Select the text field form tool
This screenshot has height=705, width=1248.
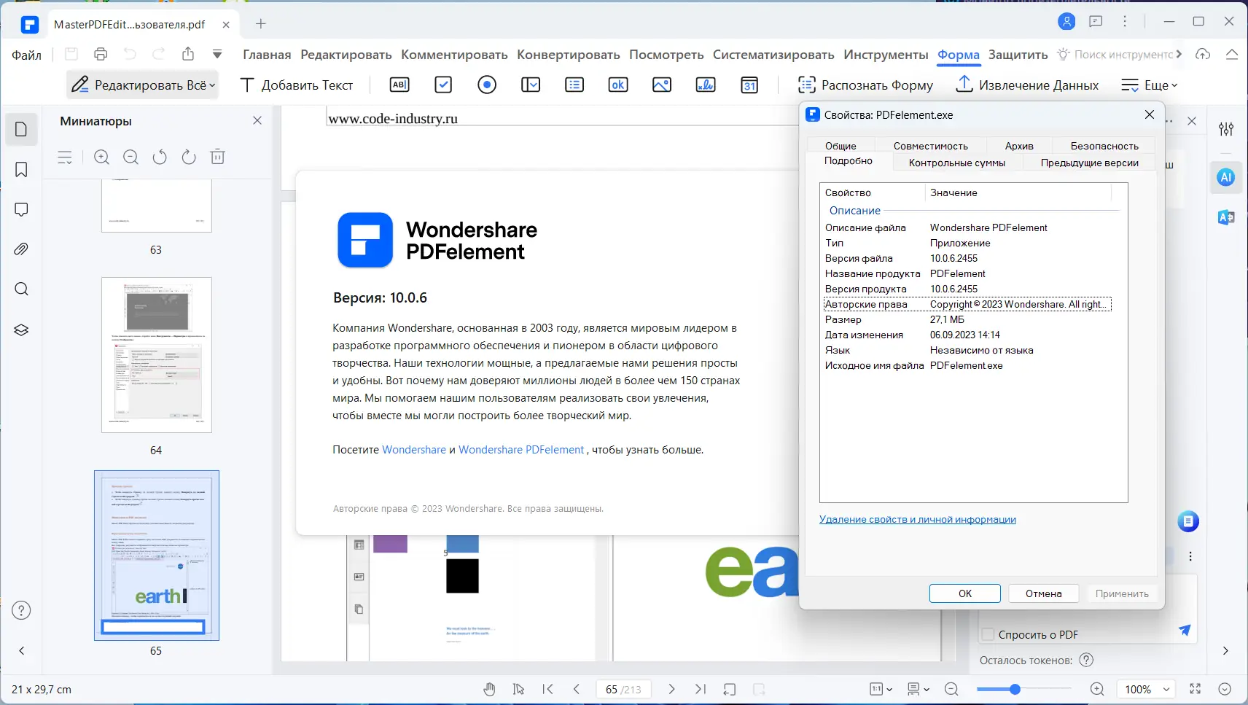[399, 85]
